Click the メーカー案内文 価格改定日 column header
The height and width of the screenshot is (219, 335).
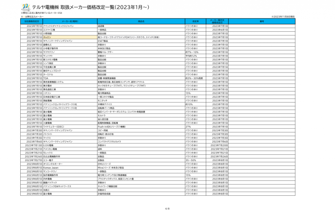click(217, 21)
